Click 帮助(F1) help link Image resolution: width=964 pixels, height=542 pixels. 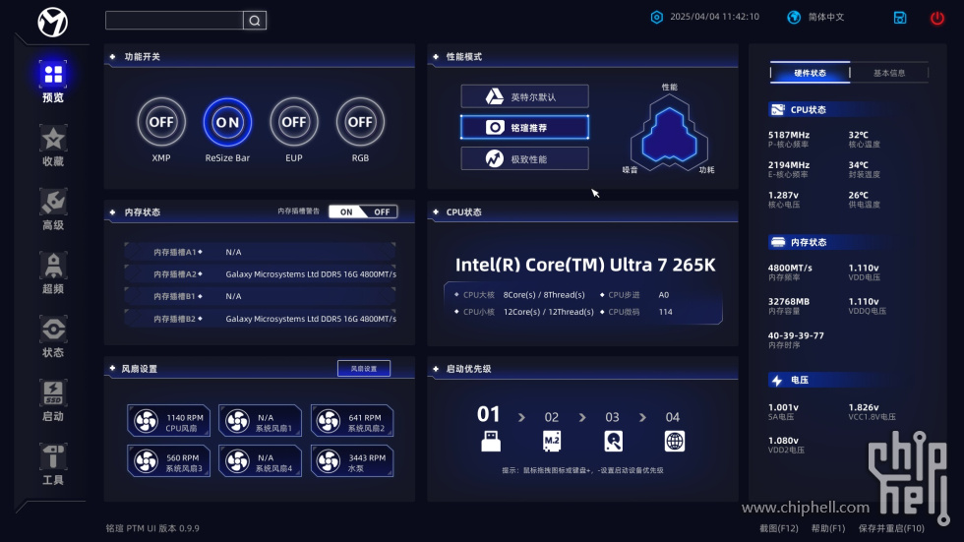[828, 528]
